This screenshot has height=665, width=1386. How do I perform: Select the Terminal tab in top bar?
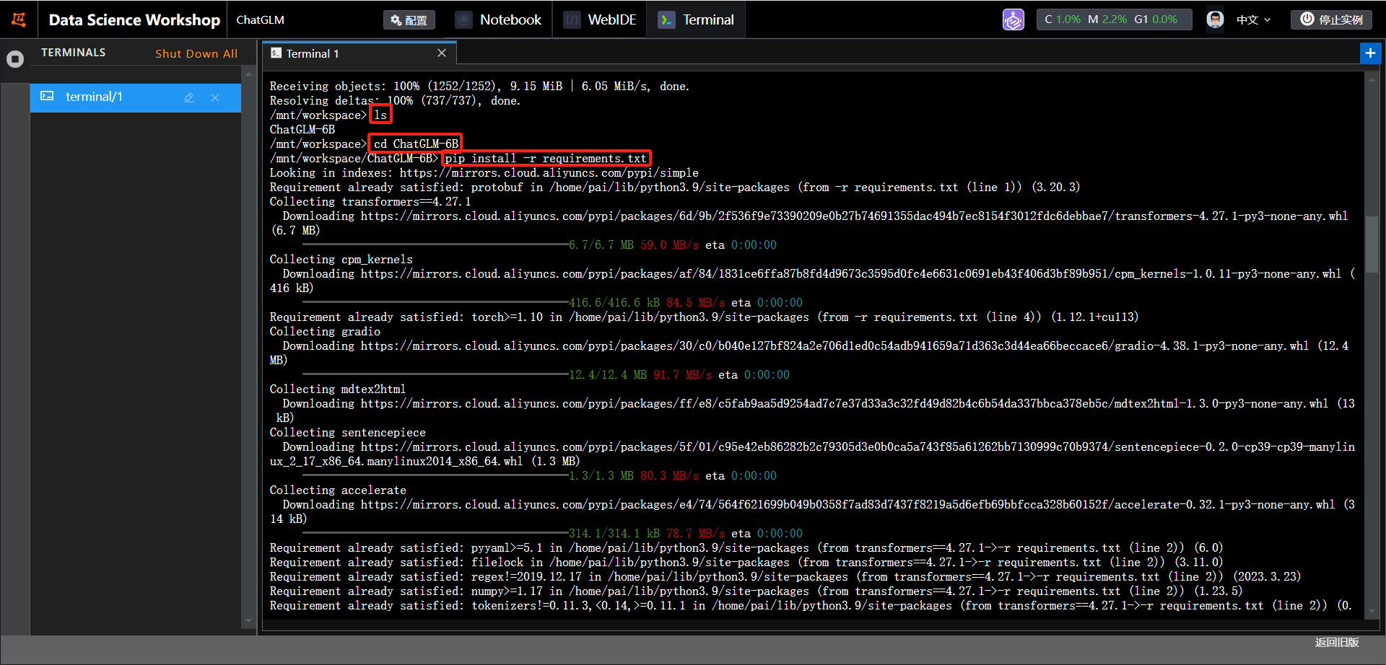697,19
